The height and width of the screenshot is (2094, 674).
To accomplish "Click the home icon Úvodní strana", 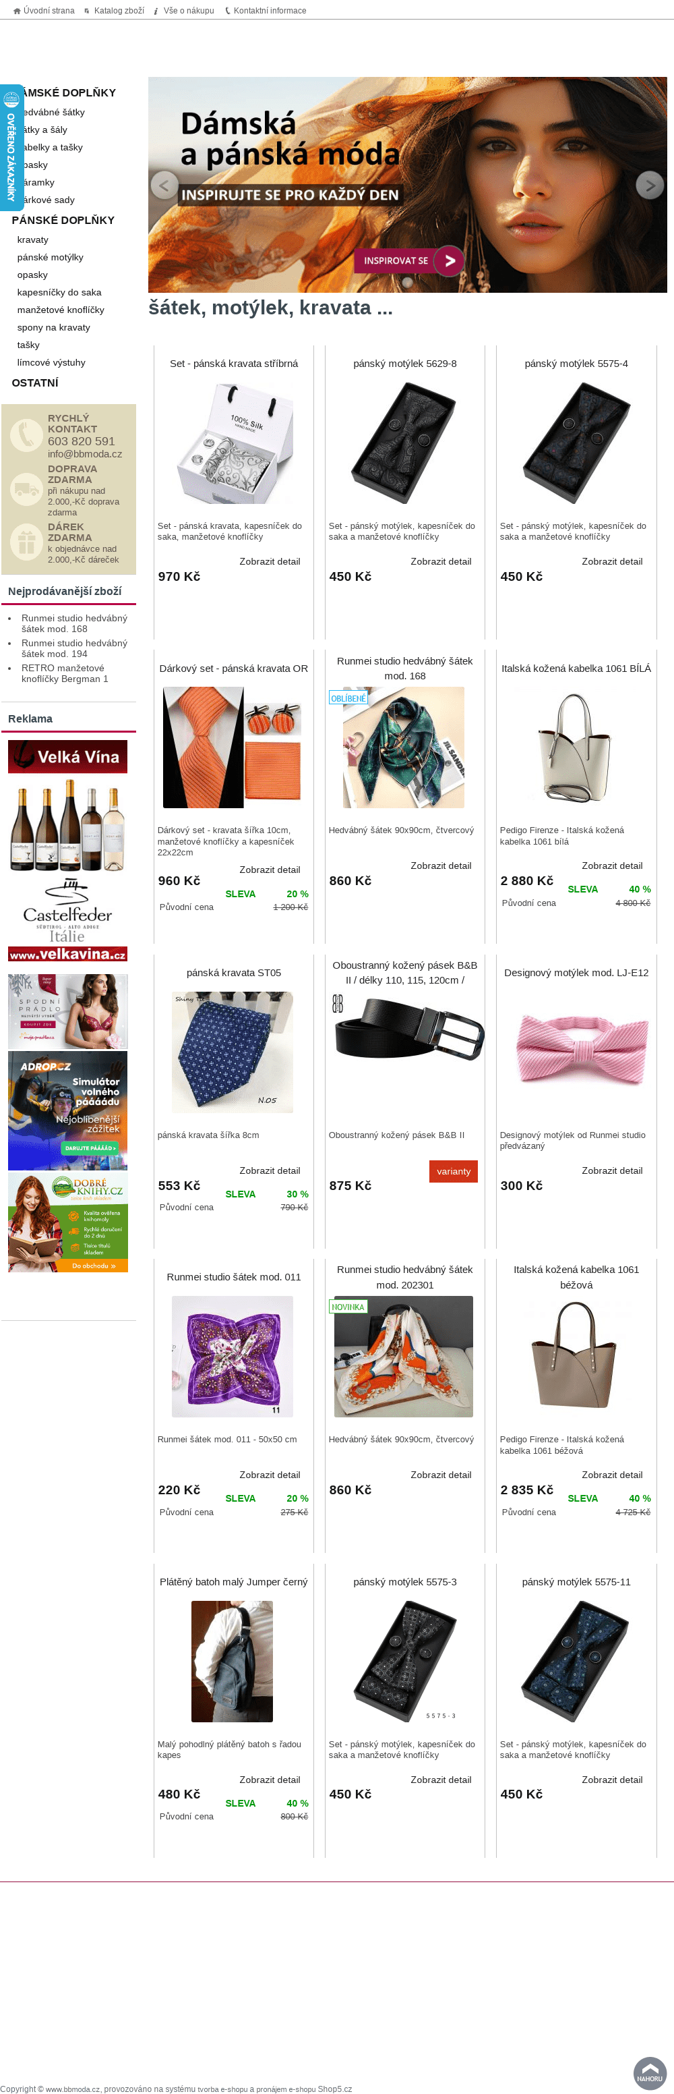I will (17, 11).
